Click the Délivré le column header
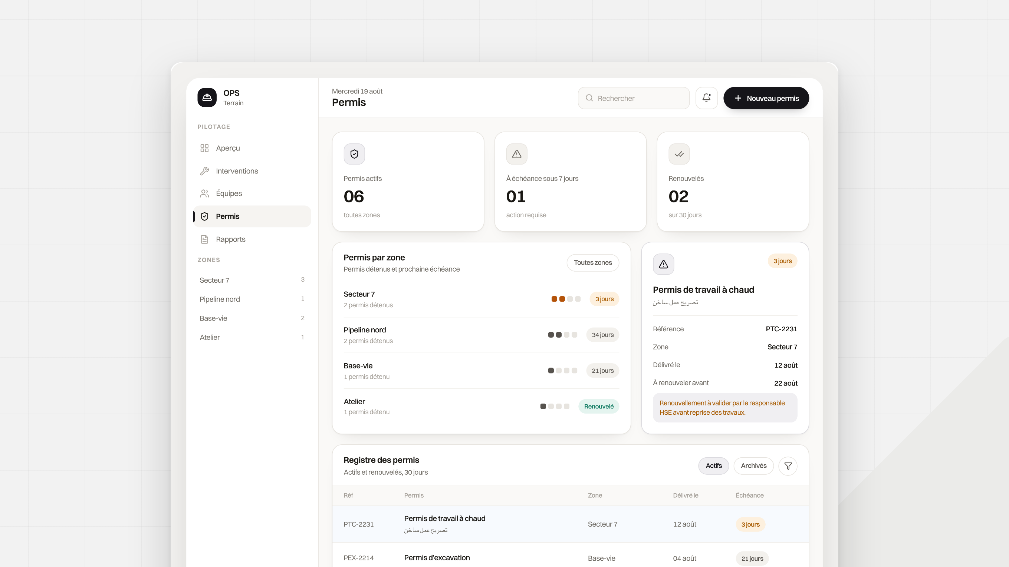The width and height of the screenshot is (1009, 567). [x=686, y=495]
